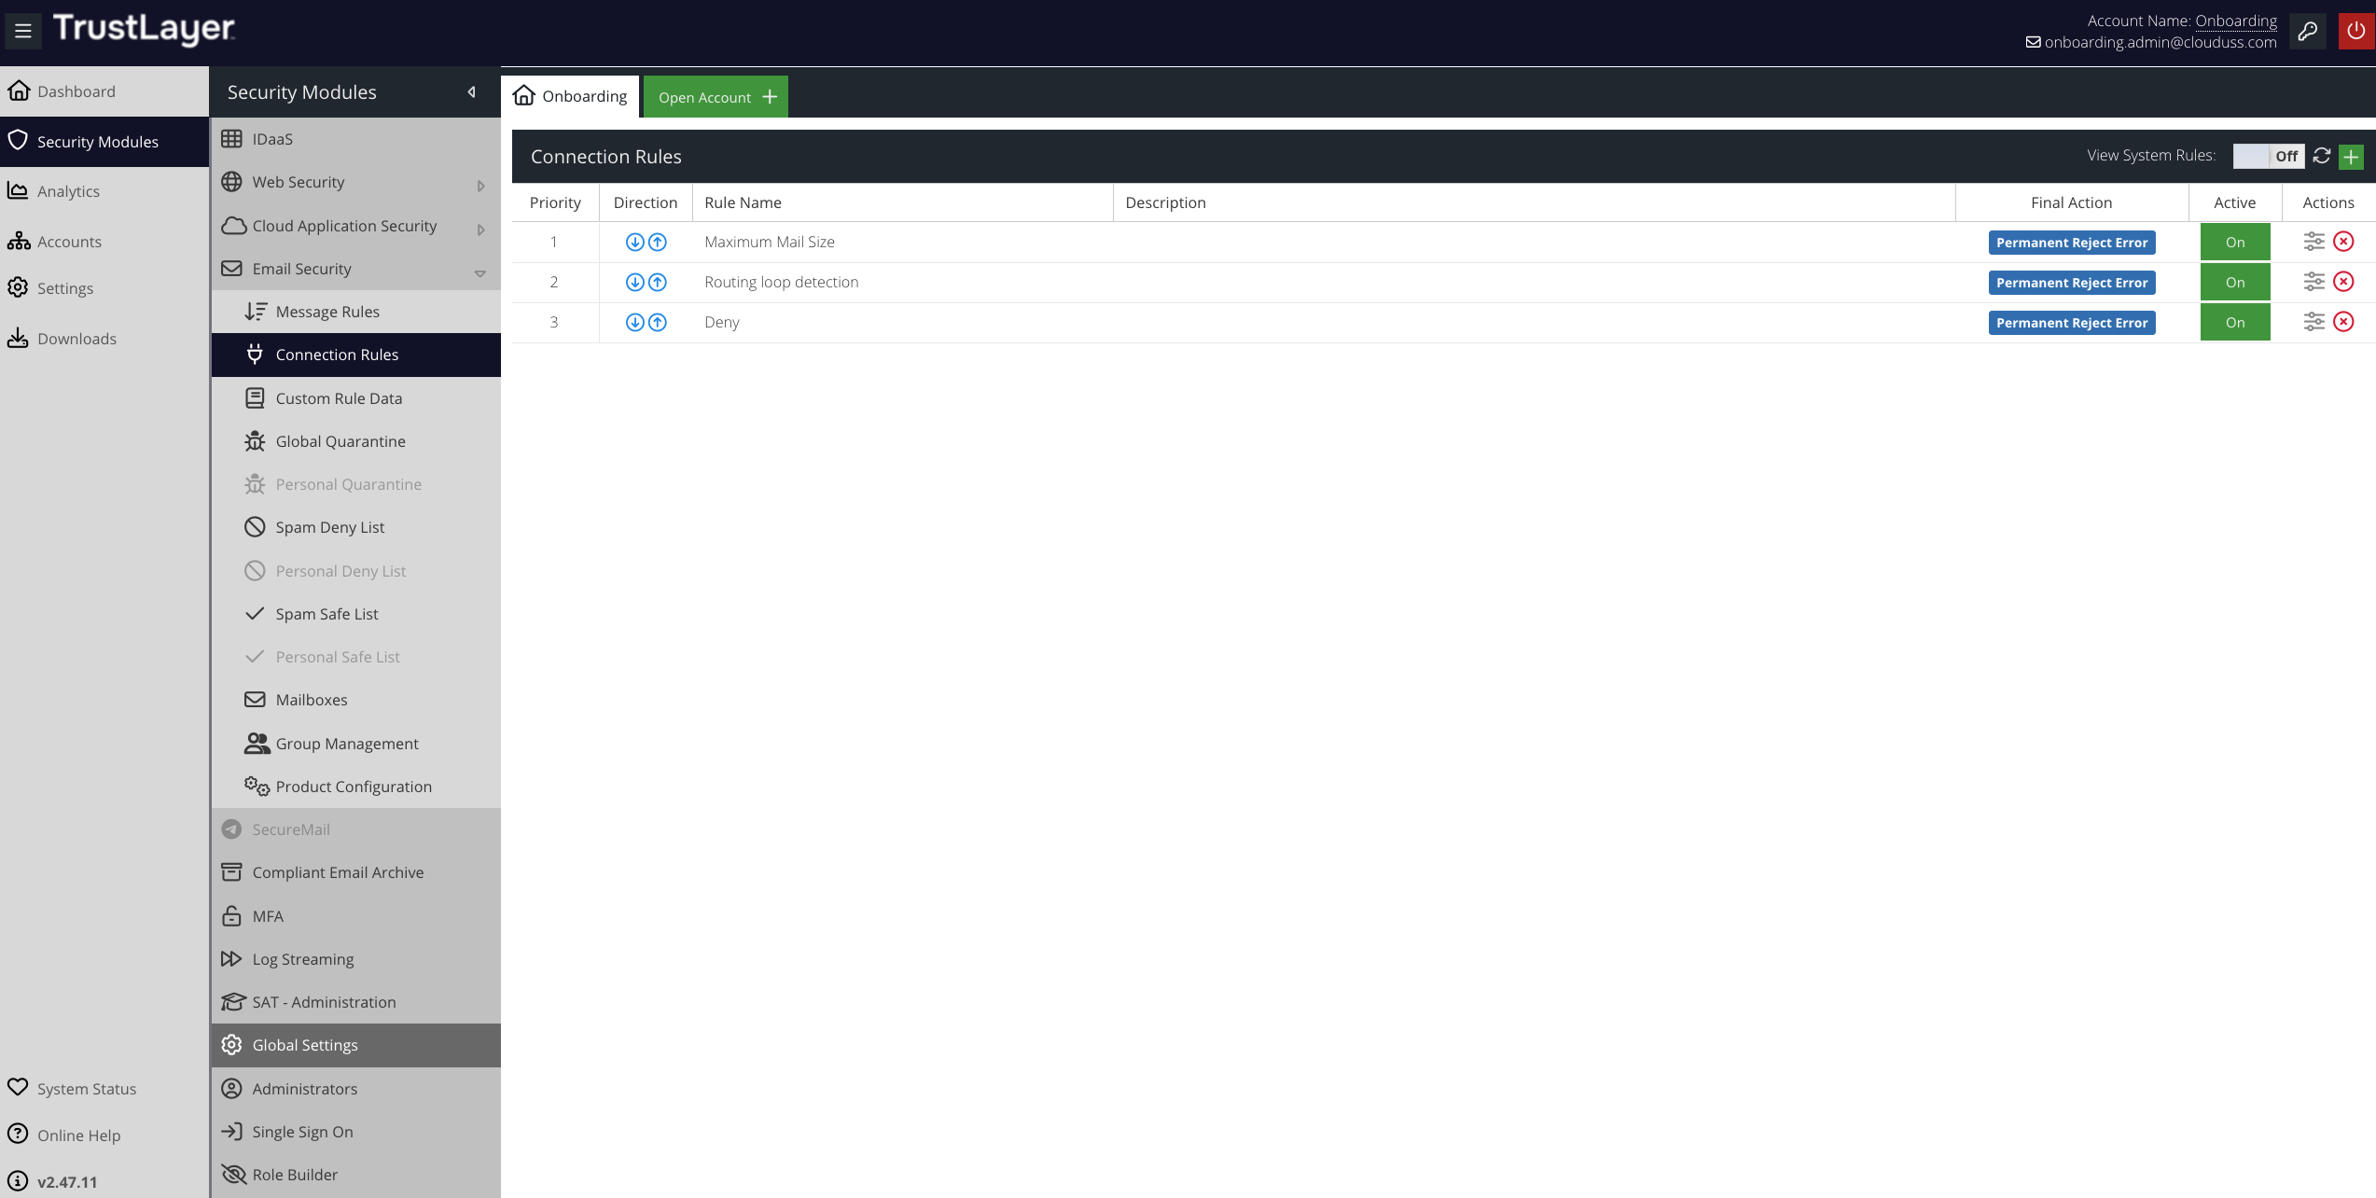Open MFA module

click(356, 916)
